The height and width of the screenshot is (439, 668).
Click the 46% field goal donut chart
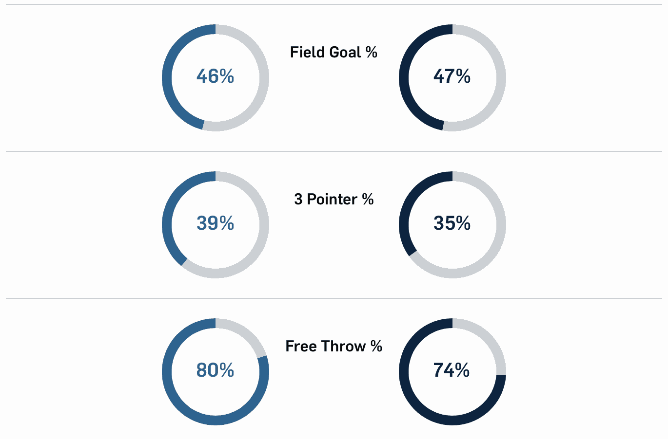pyautogui.click(x=216, y=78)
